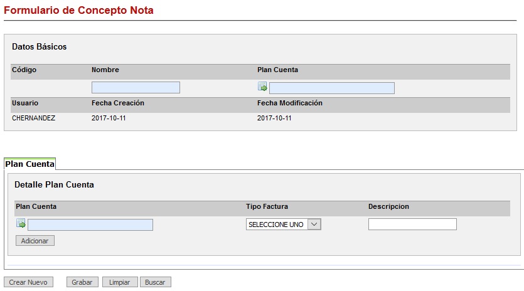The height and width of the screenshot is (291, 524).
Task: Select the CHERNANDEZ user value
Action: pos(33,118)
